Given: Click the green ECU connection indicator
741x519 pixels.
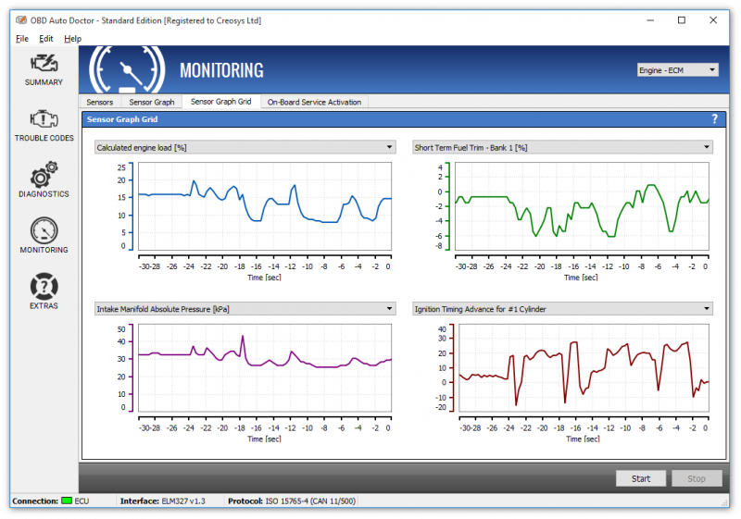Looking at the screenshot, I should (x=66, y=502).
